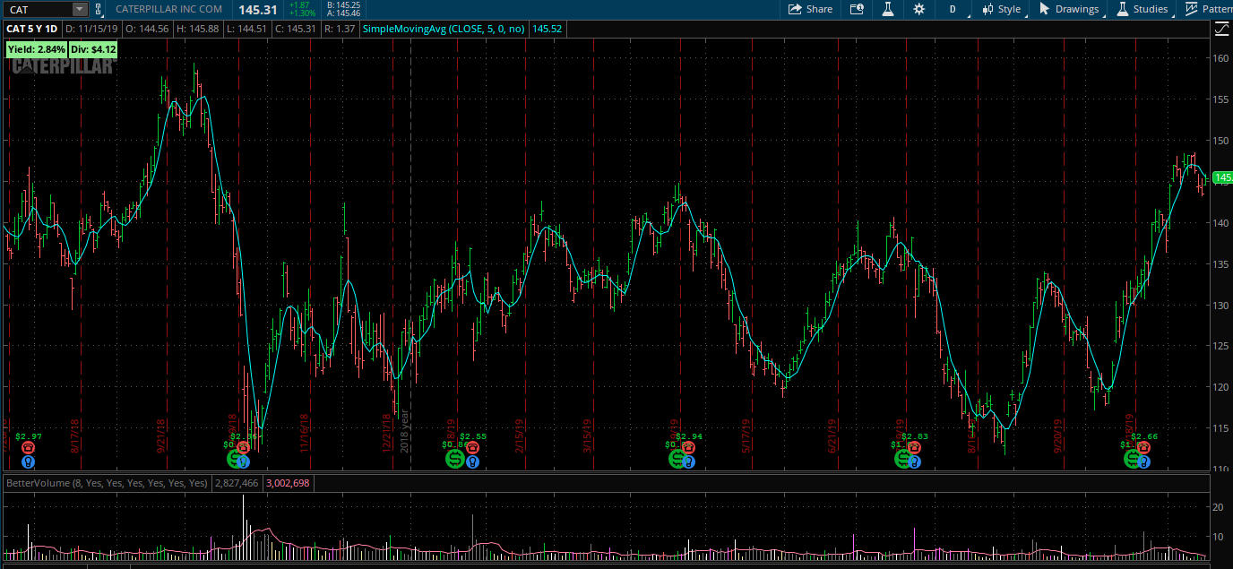Open chart settings gear icon
The image size is (1233, 569).
coord(918,9)
